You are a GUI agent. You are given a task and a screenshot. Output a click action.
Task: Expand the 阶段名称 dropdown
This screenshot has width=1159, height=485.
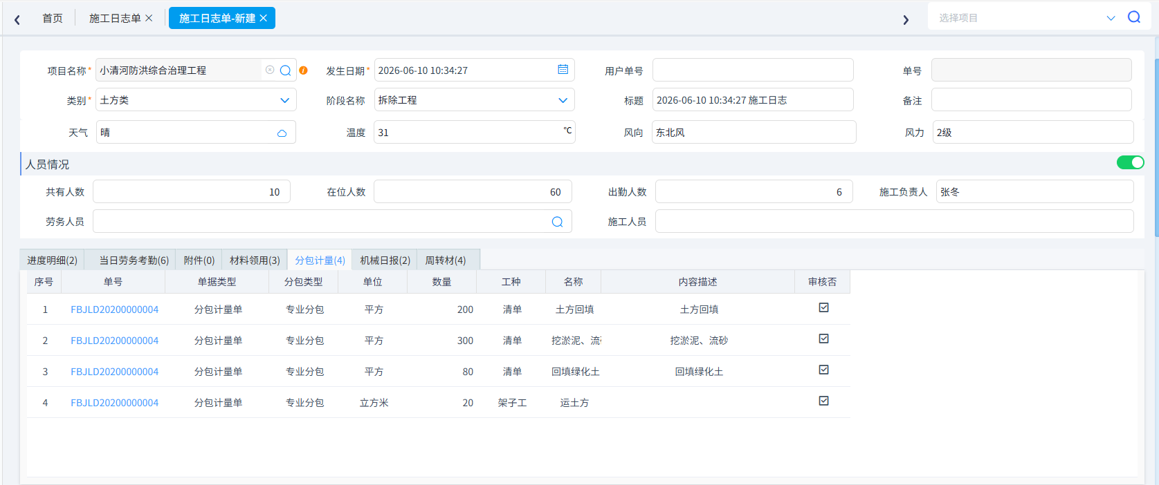click(x=563, y=100)
